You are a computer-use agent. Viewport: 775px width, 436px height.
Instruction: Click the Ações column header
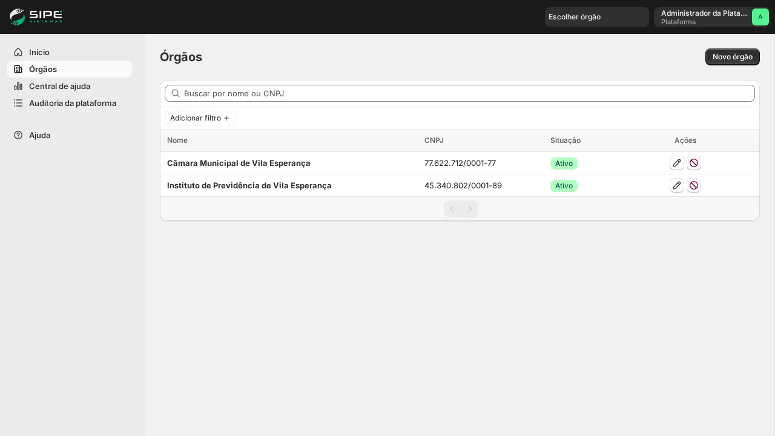coord(685,140)
